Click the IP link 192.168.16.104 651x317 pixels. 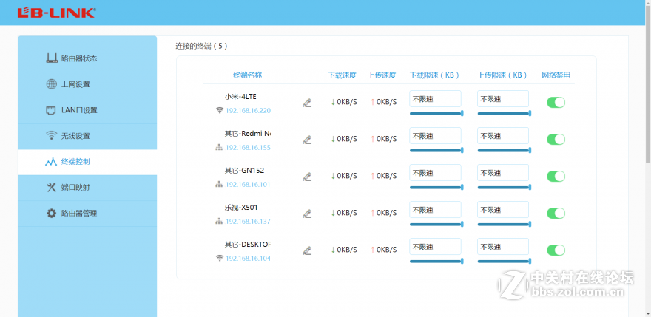(x=248, y=259)
